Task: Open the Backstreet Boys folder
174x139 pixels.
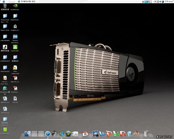Action: 5,18
